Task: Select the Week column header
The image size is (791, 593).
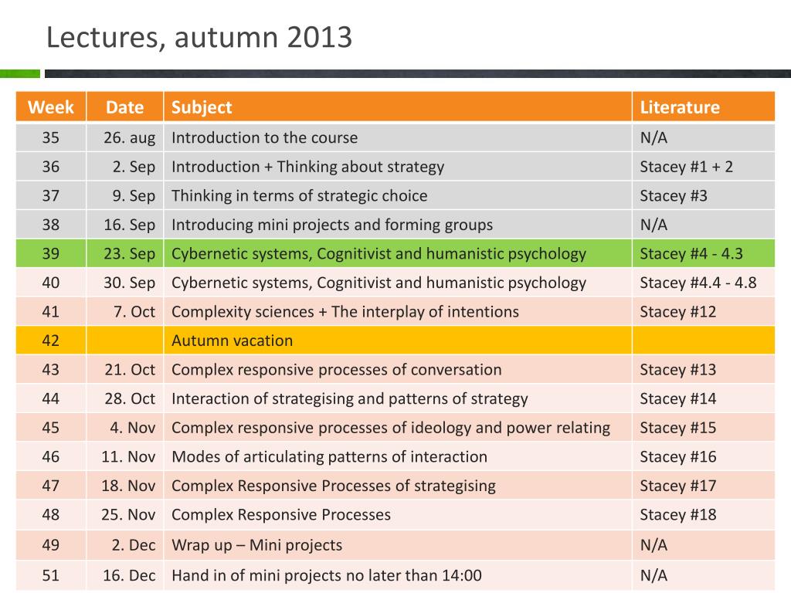Action: (51, 107)
